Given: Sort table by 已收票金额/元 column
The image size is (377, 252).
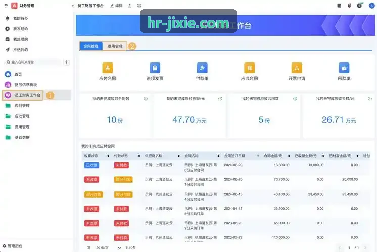Looking at the screenshot, I should [323, 156].
